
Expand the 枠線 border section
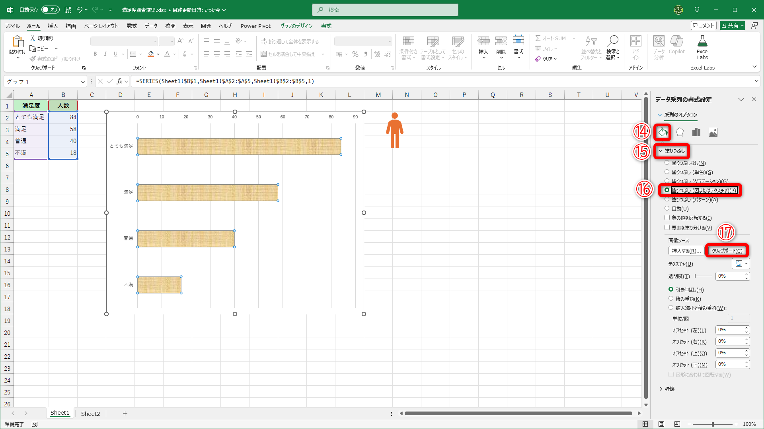[669, 389]
